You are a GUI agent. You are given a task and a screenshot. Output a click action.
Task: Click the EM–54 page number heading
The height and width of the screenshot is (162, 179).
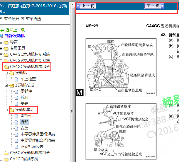[x=92, y=25]
